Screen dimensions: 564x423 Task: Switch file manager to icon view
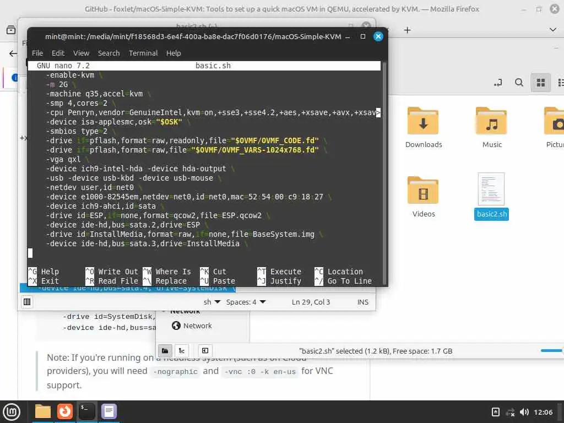pos(541,83)
